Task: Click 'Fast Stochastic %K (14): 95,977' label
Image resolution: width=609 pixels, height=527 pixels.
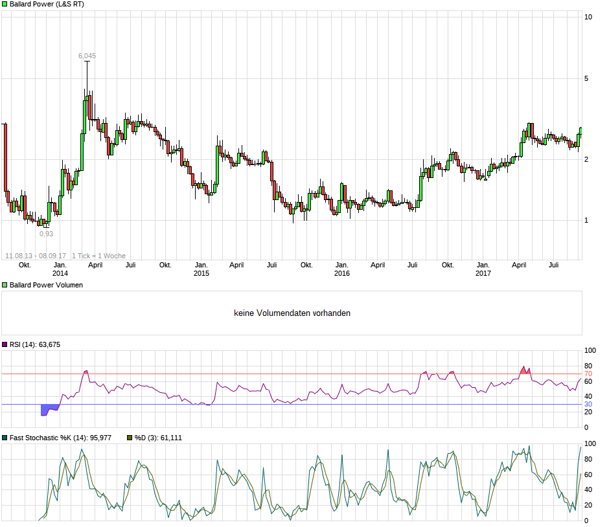Action: click(x=60, y=438)
